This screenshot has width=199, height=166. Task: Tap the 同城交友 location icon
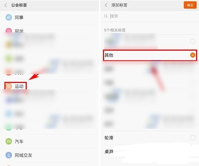click(x=9, y=155)
